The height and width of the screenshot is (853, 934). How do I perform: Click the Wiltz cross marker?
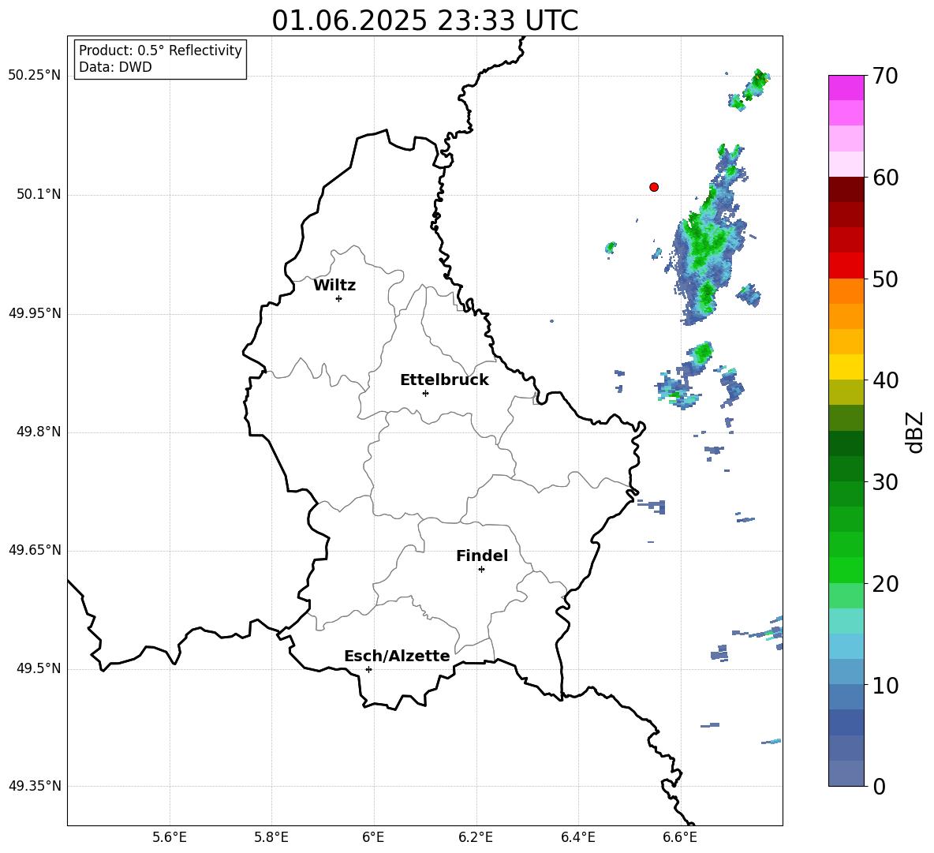[x=339, y=298]
